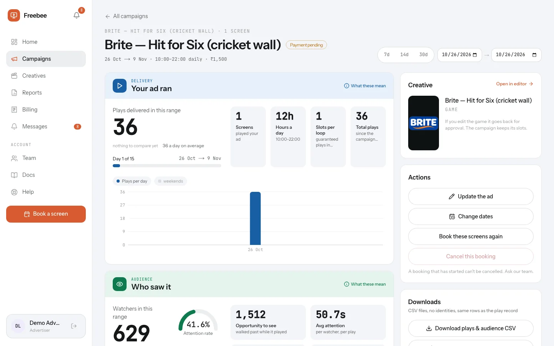Click the Book a screen button

click(46, 214)
